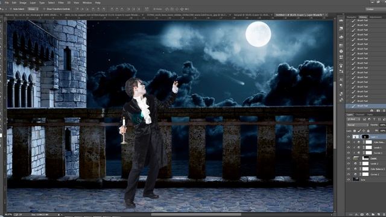Open the Auto-Select Group dropdown
386x217 pixels.
tap(33, 9)
